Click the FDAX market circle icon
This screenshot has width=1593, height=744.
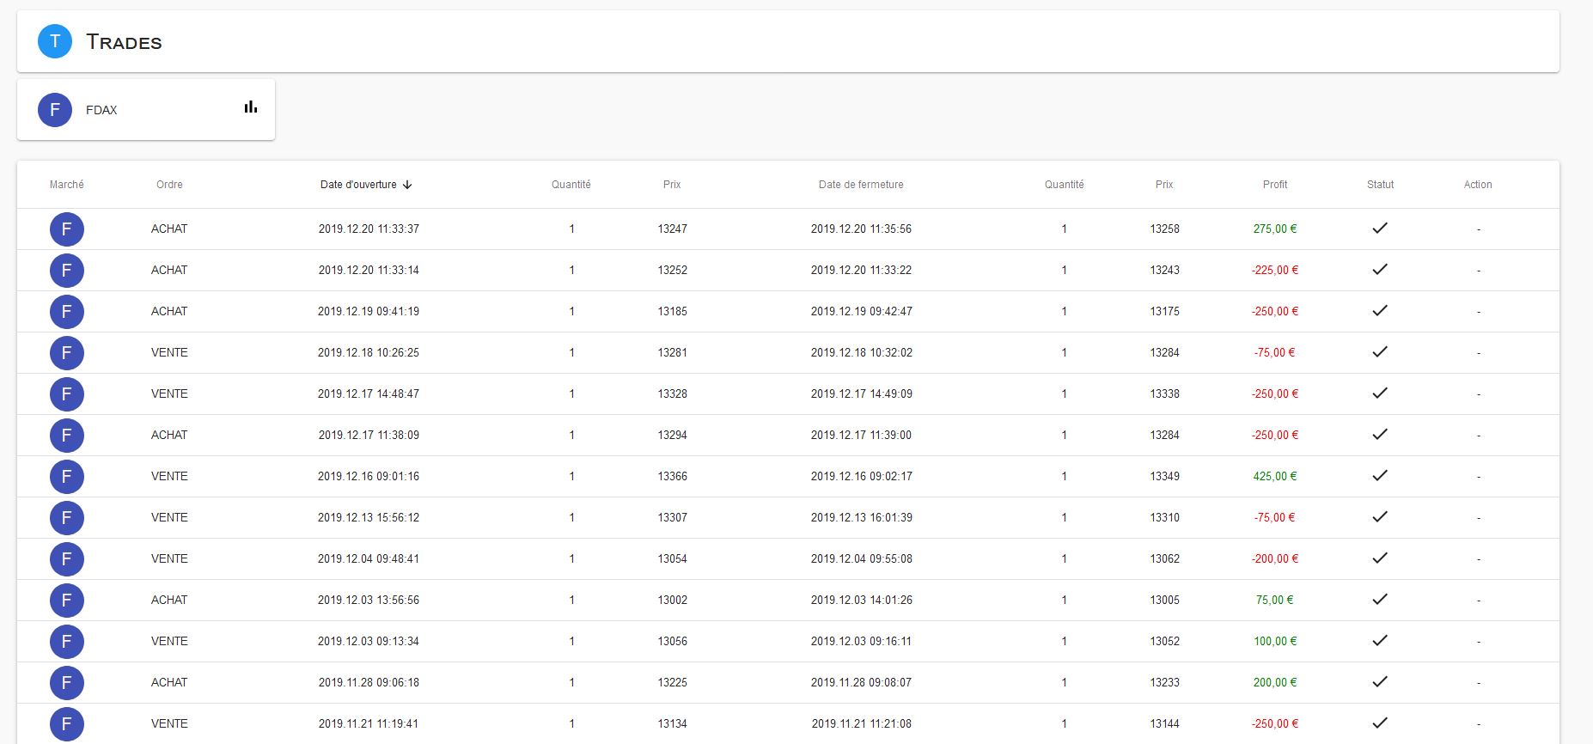click(x=55, y=110)
